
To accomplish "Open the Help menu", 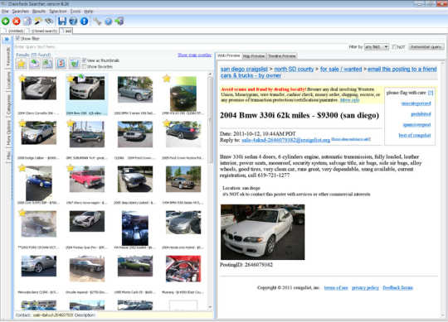I will (89, 12).
